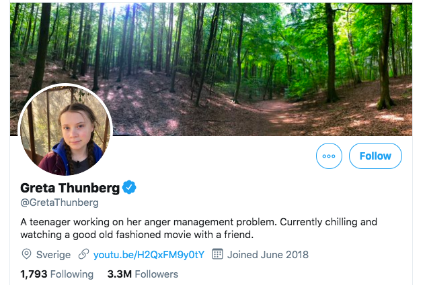Screen dimensions: 427x285
Task: Click the Sverige location text
Action: click(54, 254)
